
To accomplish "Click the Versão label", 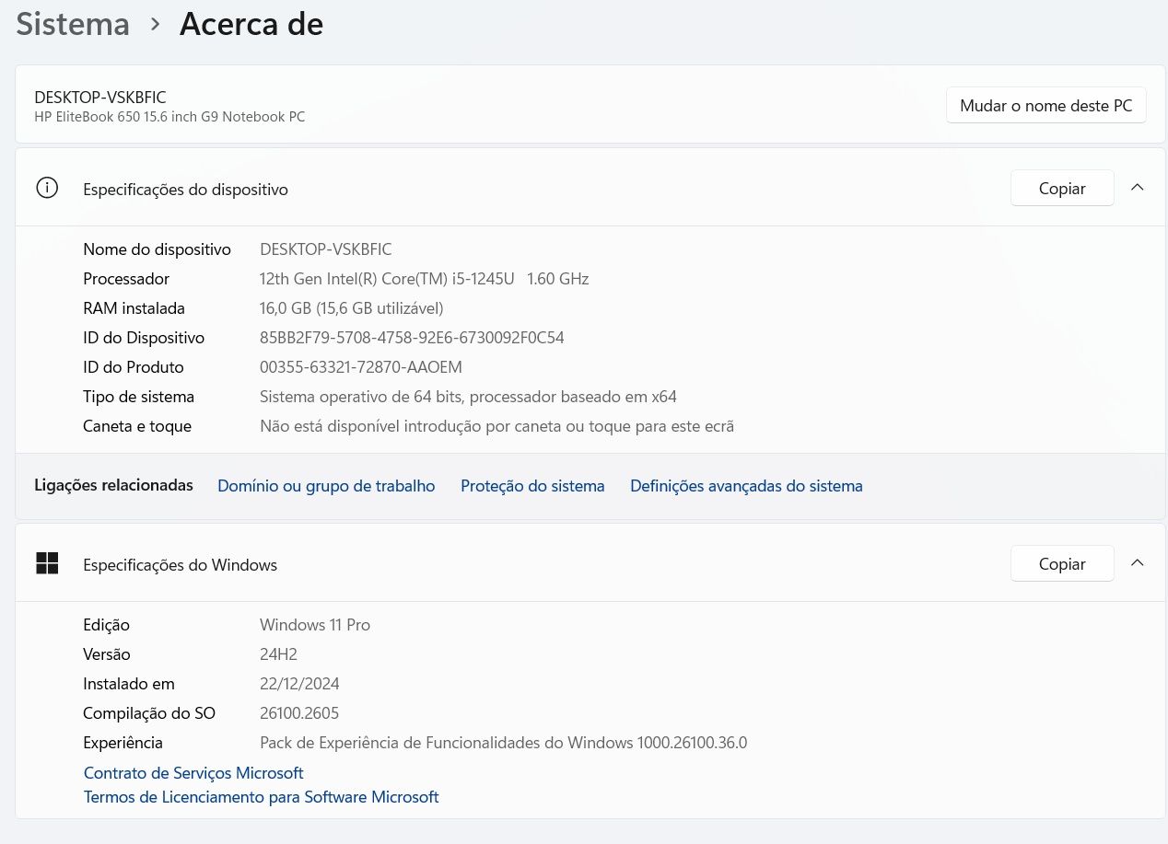I will [107, 654].
